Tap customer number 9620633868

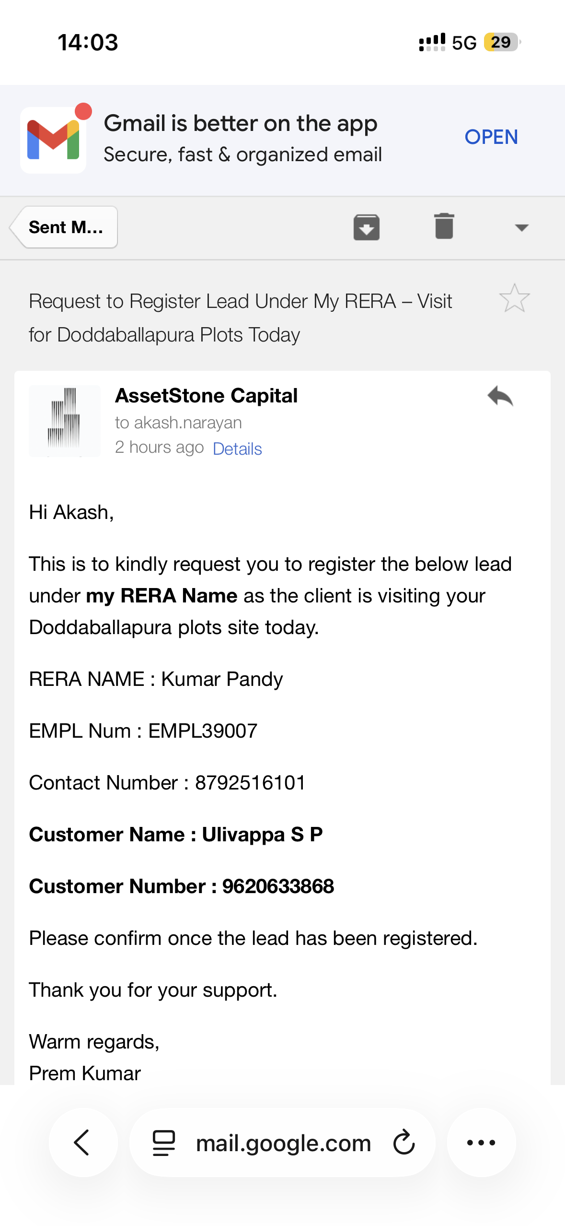pyautogui.click(x=278, y=886)
